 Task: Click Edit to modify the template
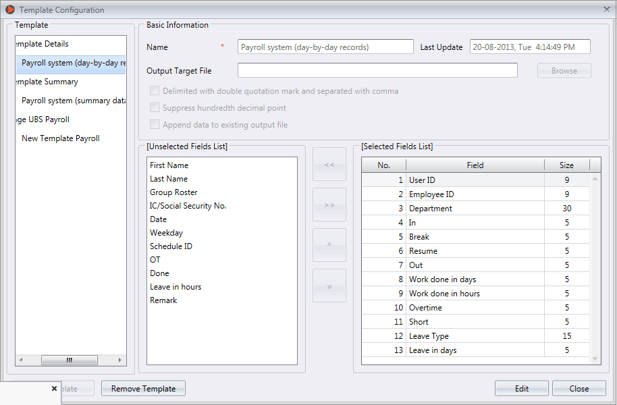coord(521,388)
